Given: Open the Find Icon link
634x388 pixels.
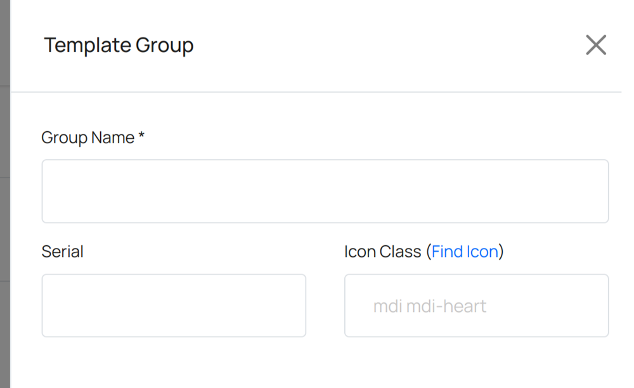Looking at the screenshot, I should [x=465, y=252].
